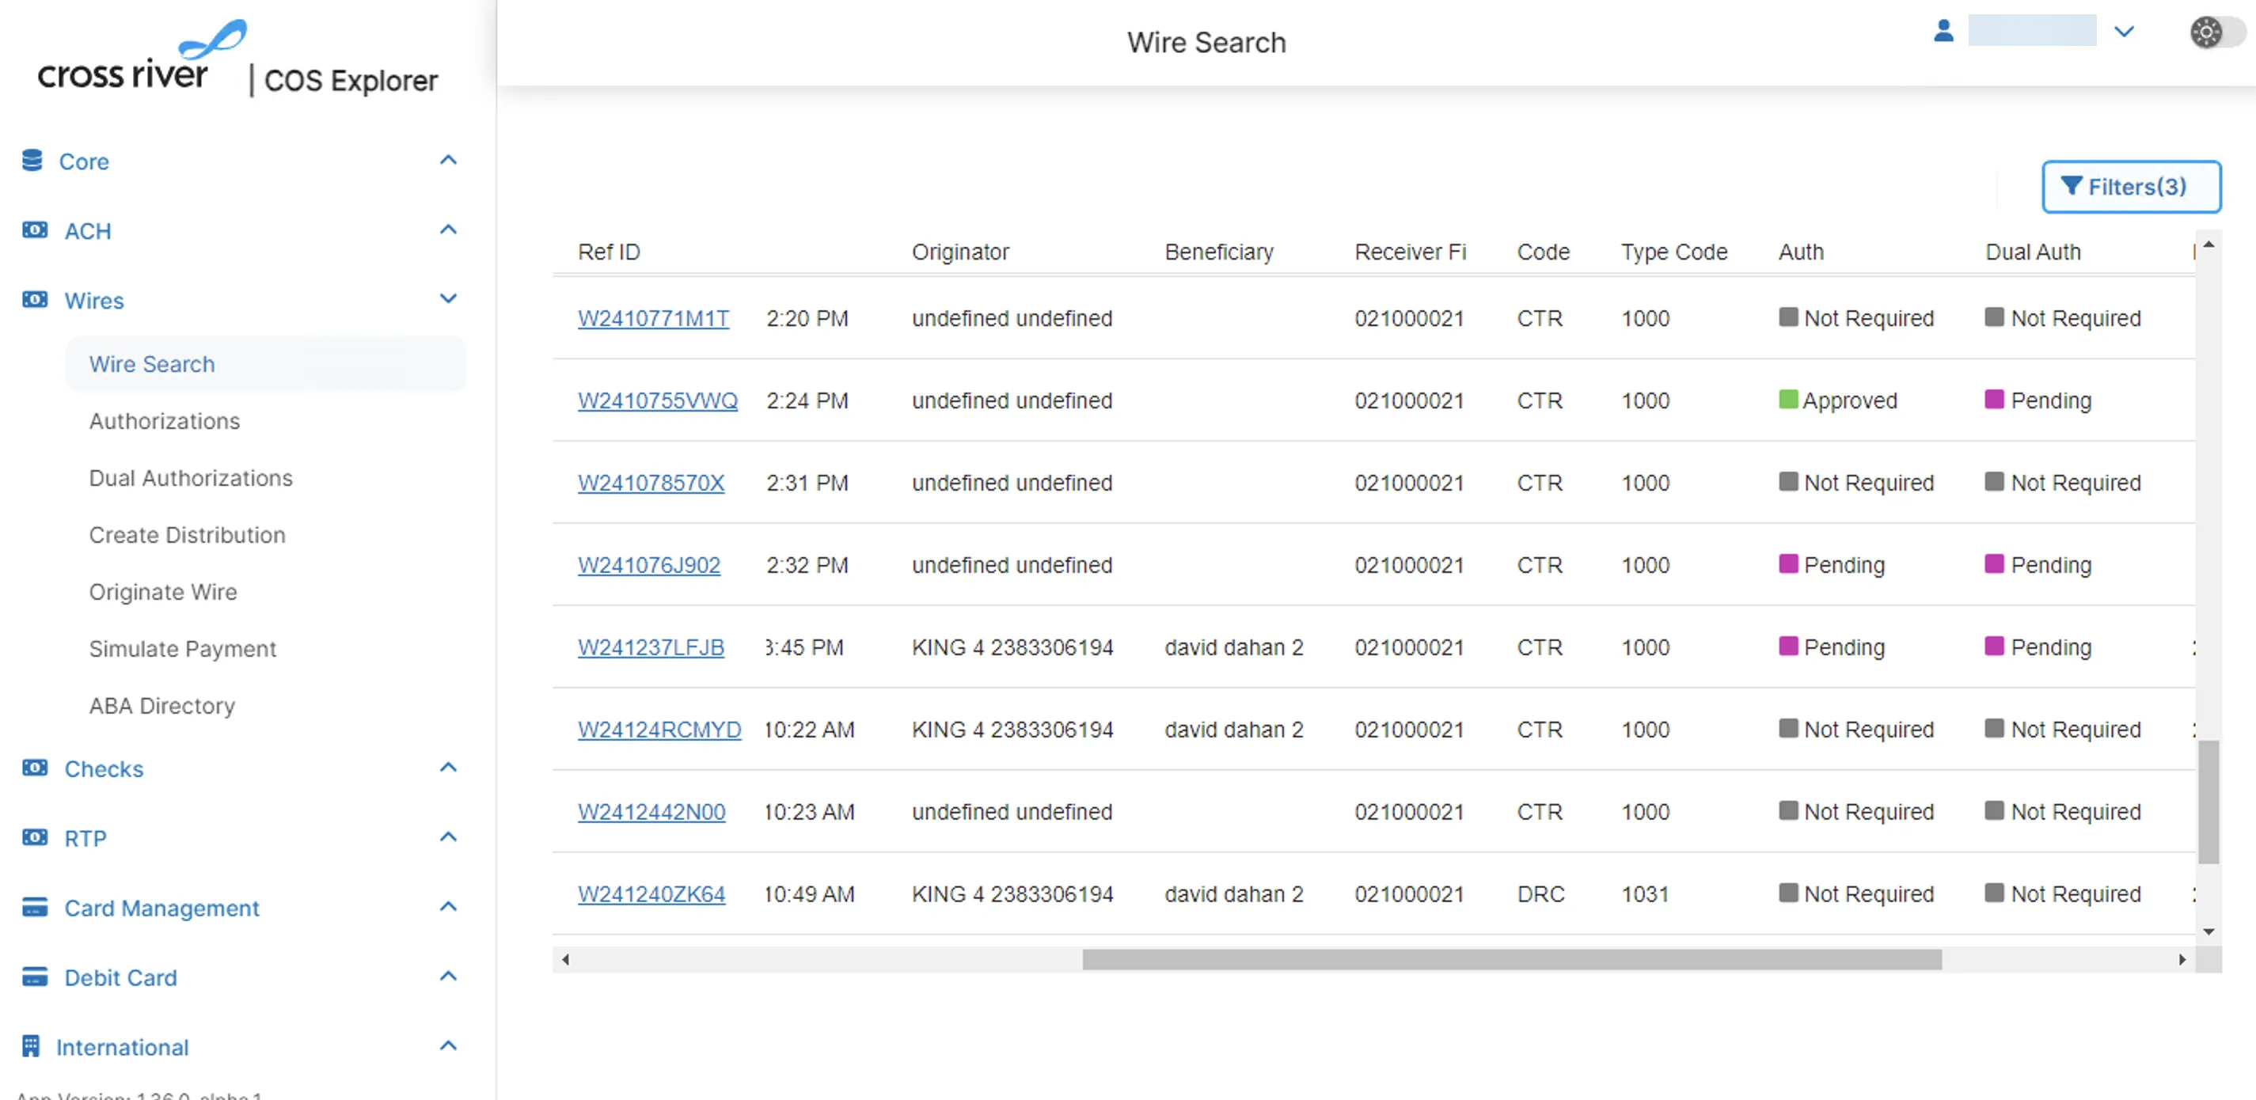Click the Debit Card icon
The image size is (2256, 1100).
pyautogui.click(x=34, y=976)
